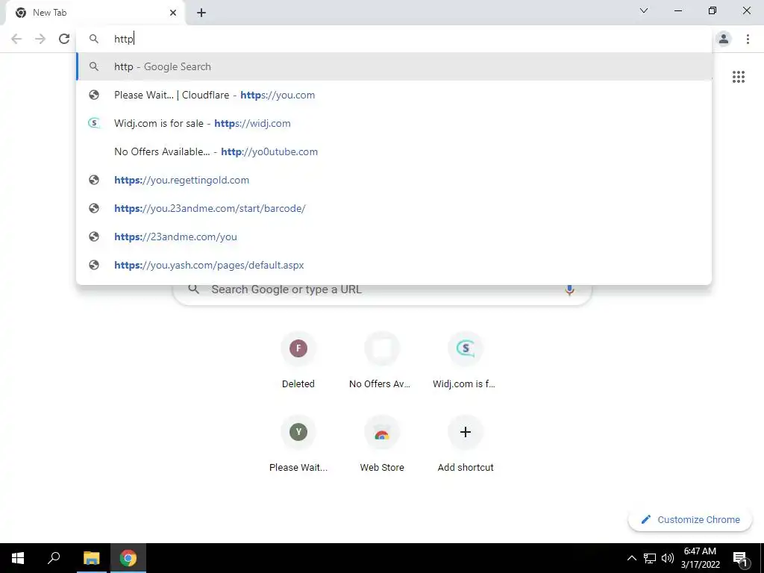
Task: Choose the you.yash.com default.aspx suggestion
Action: click(394, 265)
